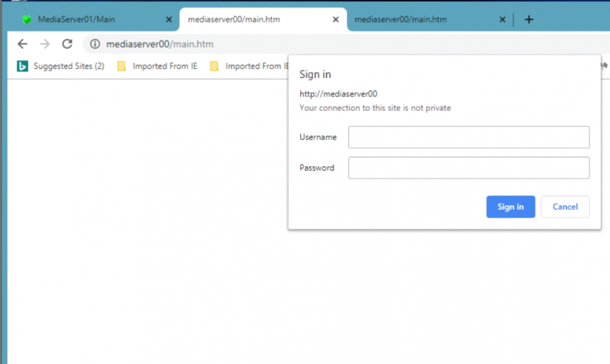Cancel the sign in dialog
Screen dimensions: 610x364
565,207
